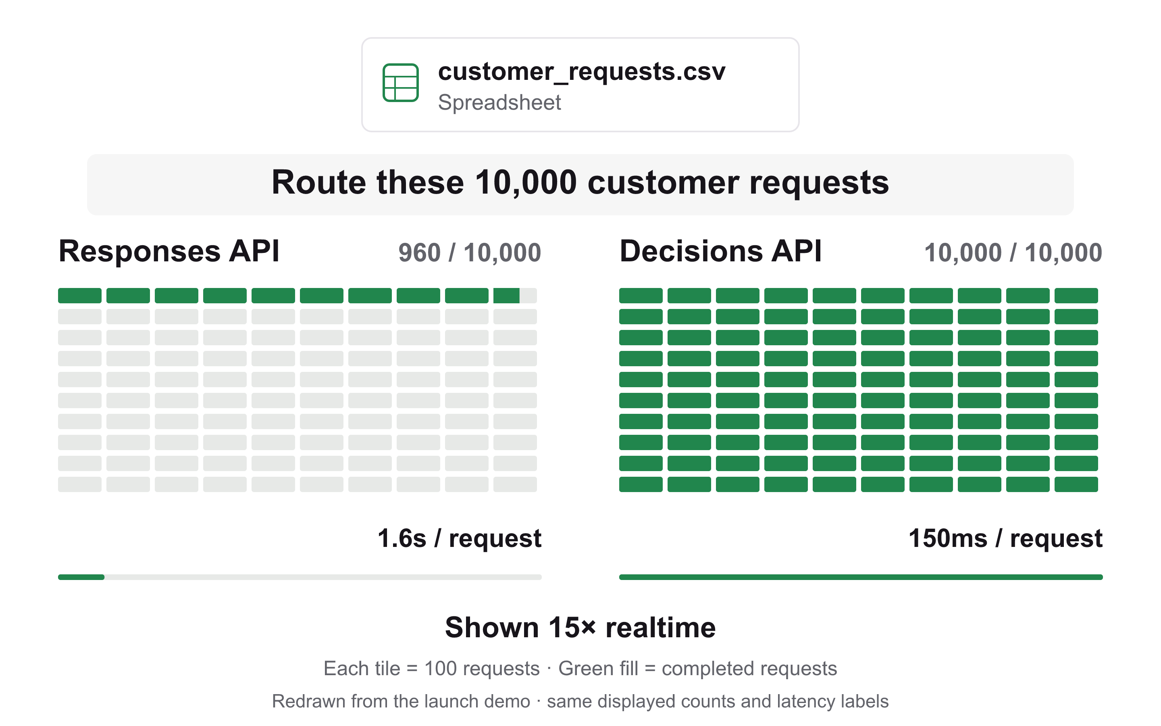Click the green spreadsheet icon
The height and width of the screenshot is (726, 1161).
pos(401,83)
